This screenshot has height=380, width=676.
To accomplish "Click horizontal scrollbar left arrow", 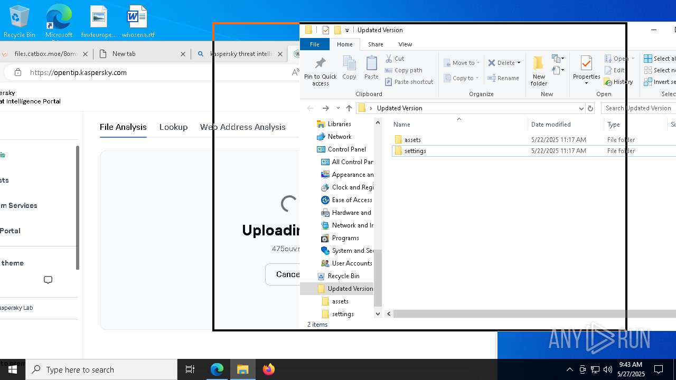I will click(x=389, y=314).
